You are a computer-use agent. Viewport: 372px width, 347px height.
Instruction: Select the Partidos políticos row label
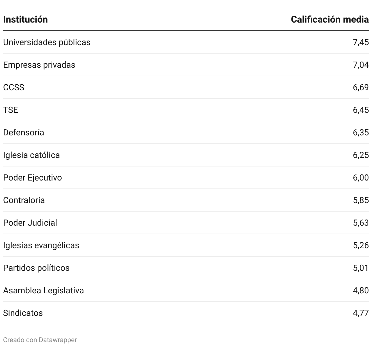[36, 268]
